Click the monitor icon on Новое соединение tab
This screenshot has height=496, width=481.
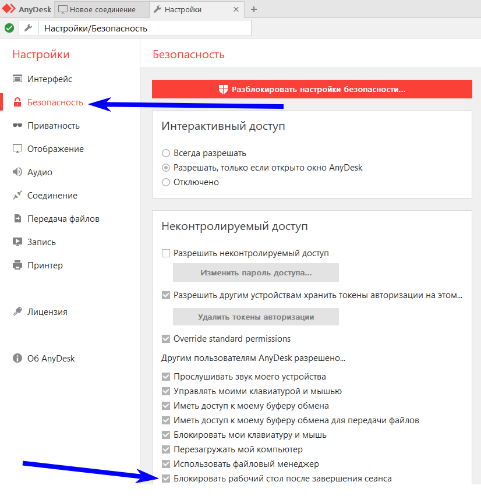63,9
